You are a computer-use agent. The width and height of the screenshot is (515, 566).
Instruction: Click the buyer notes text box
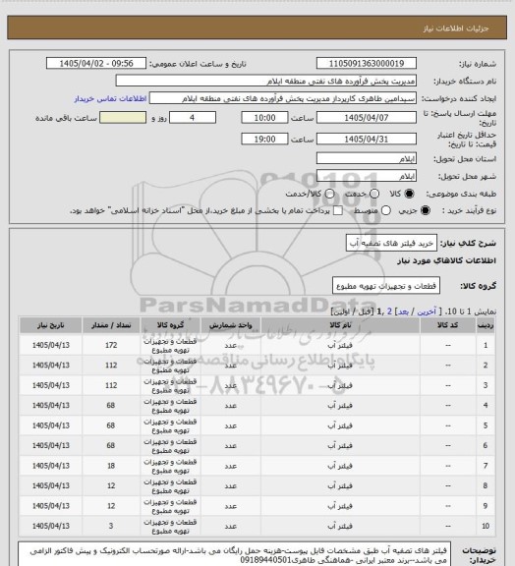(234, 555)
